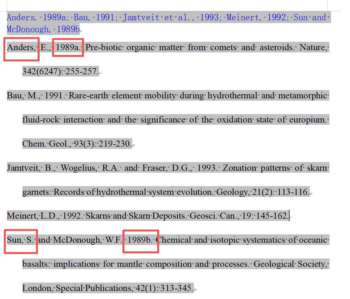Click the year "1989b." in Sun reference
Image resolution: width=350 pixels, height=299 pixels.
pyautogui.click(x=140, y=240)
